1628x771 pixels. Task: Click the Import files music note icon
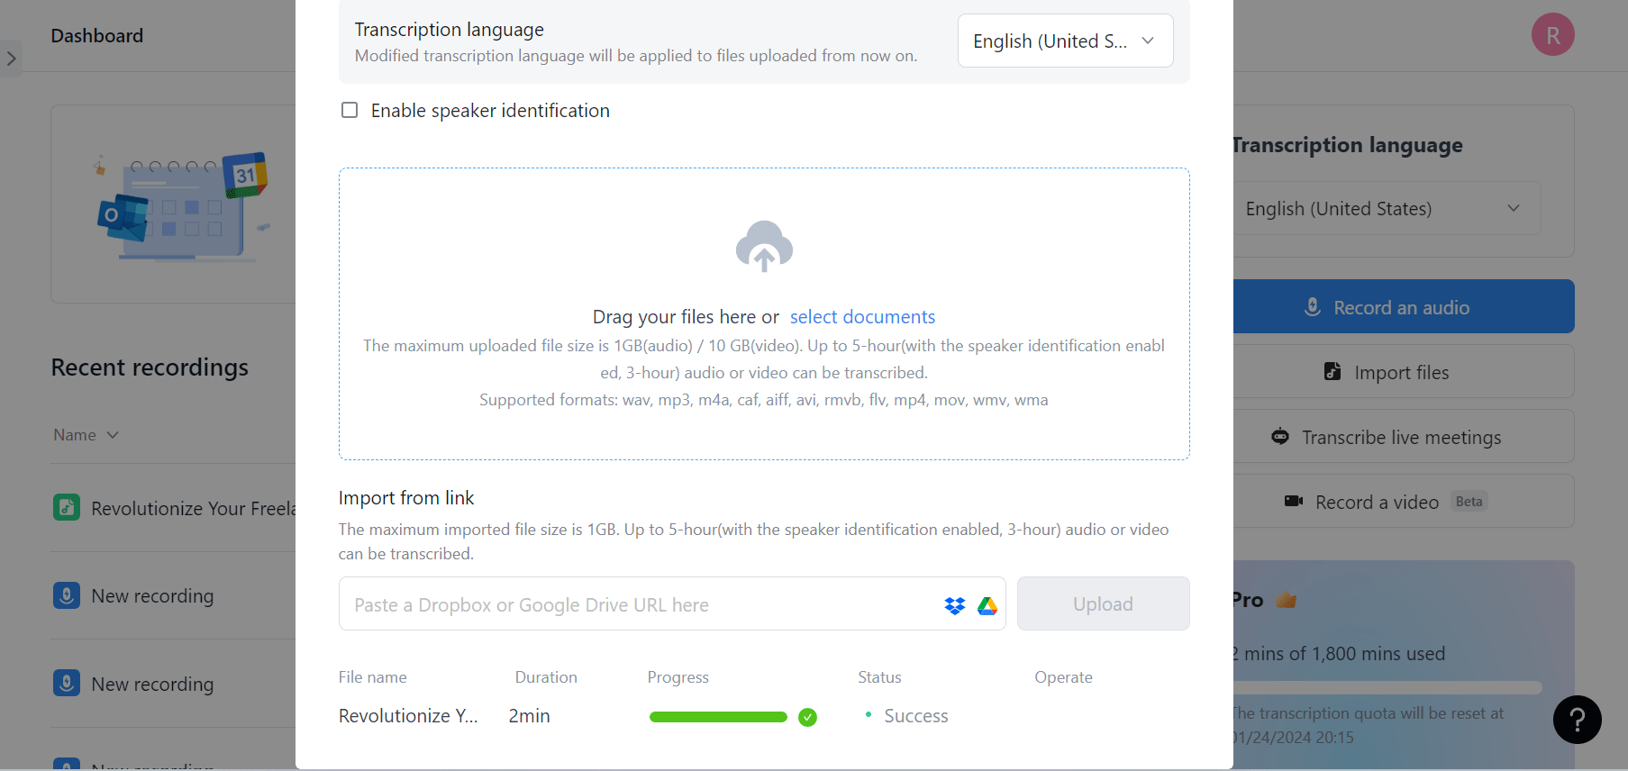[x=1332, y=371]
